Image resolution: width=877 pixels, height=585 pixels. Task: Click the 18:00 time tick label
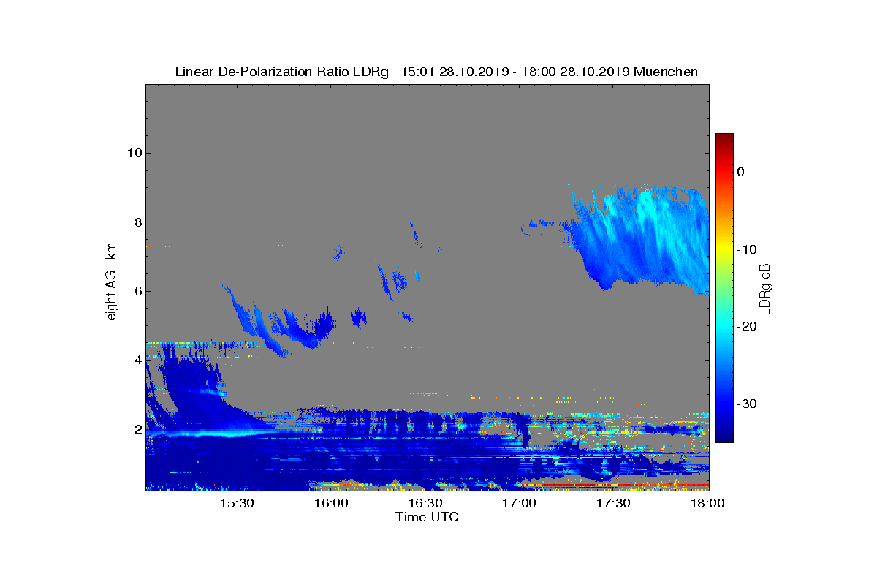click(707, 503)
